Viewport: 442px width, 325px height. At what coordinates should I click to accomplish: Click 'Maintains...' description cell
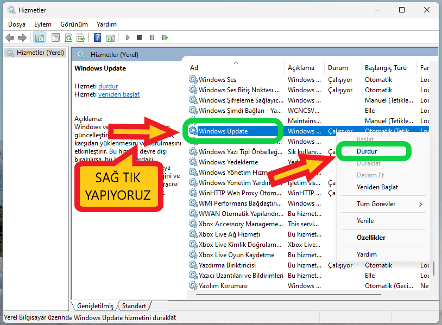pyautogui.click(x=304, y=121)
